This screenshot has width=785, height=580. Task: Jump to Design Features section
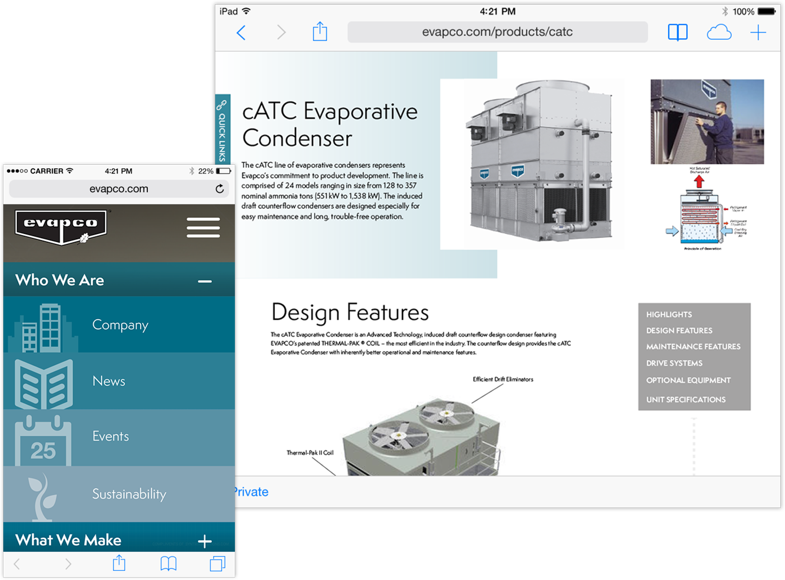click(679, 330)
